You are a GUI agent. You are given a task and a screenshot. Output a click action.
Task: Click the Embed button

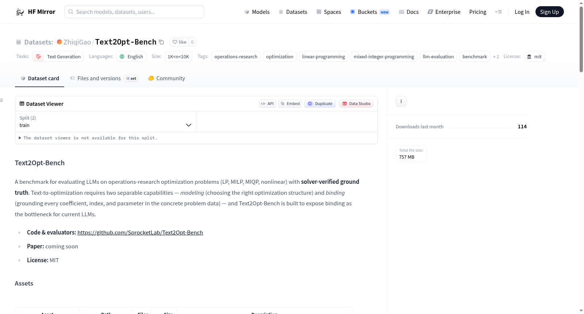[290, 104]
